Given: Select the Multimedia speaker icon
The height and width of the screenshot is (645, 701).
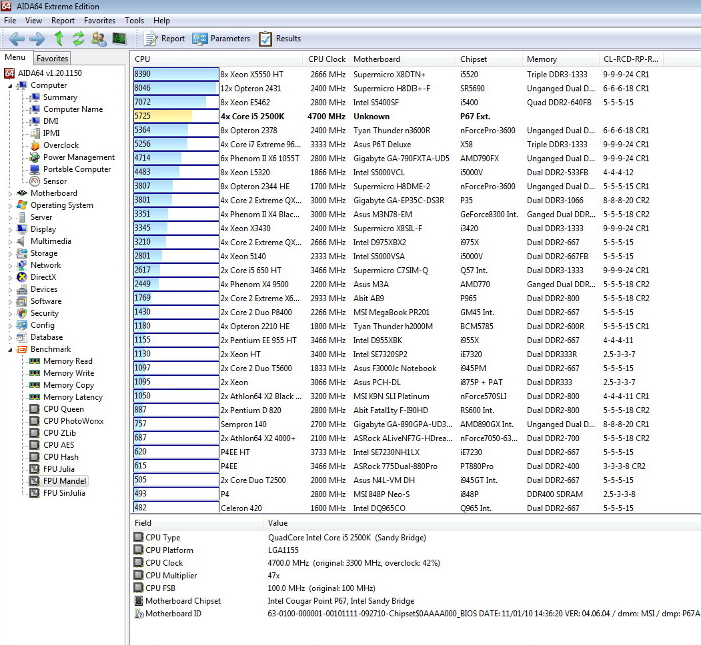Looking at the screenshot, I should [22, 241].
